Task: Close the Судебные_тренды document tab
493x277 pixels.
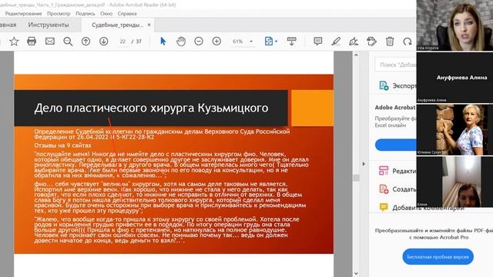Action: pyautogui.click(x=149, y=25)
